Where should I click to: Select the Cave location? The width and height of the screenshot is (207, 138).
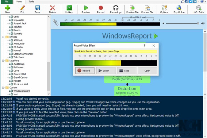16,71
